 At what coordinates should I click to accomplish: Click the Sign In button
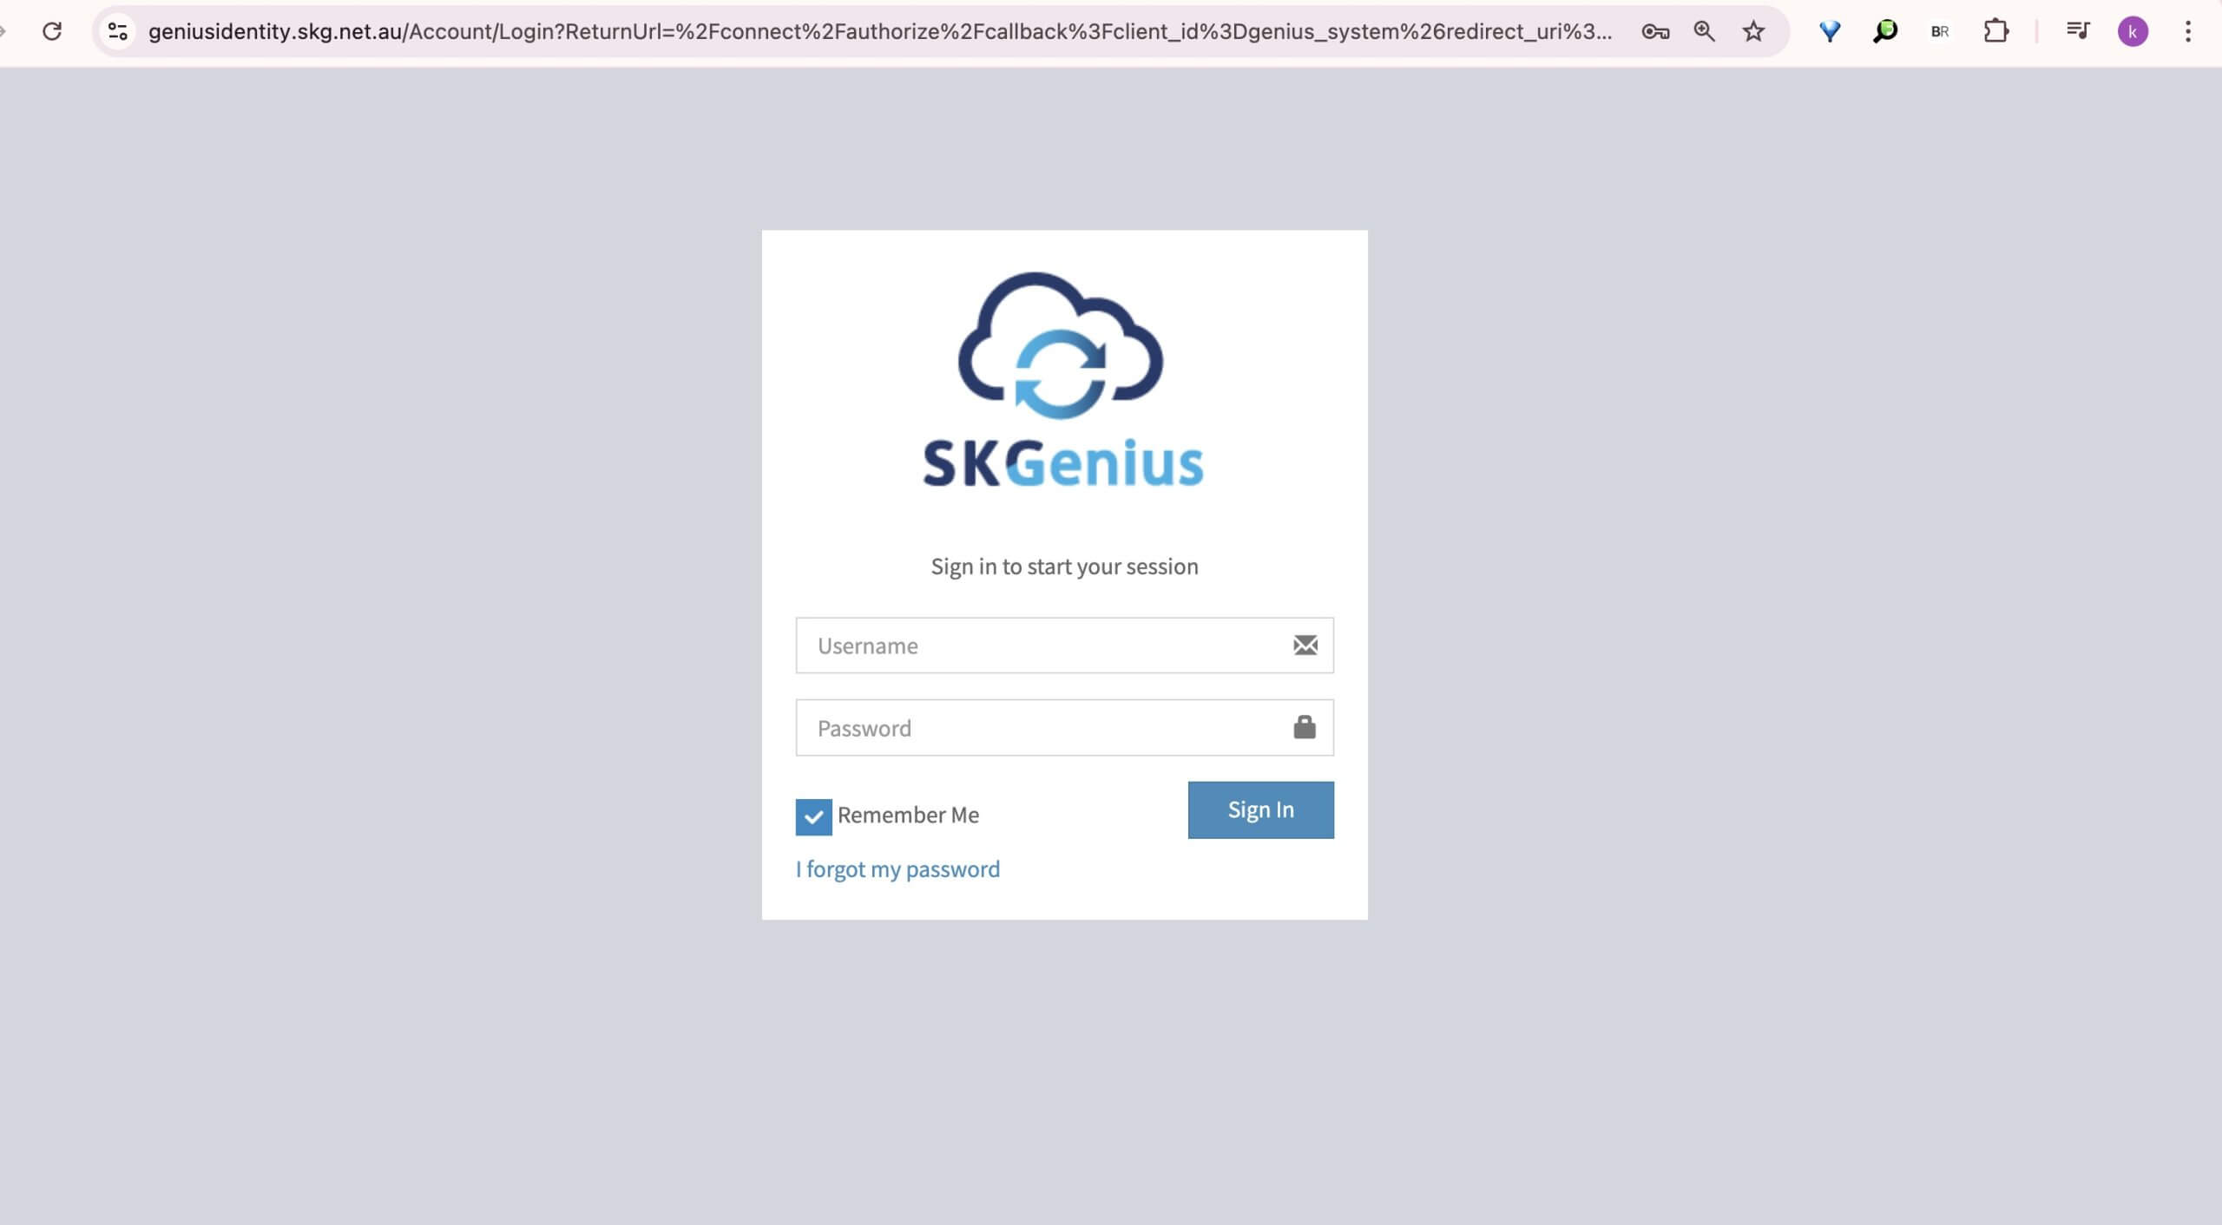point(1260,809)
